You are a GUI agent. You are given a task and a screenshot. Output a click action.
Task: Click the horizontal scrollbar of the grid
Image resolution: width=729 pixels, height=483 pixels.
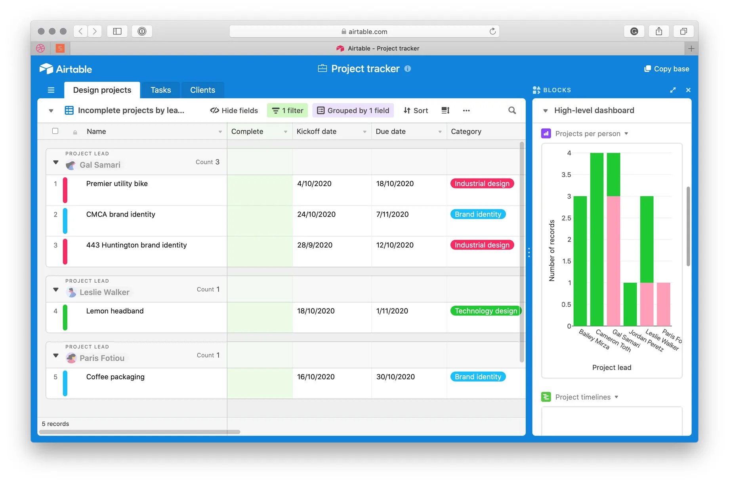[x=139, y=432]
